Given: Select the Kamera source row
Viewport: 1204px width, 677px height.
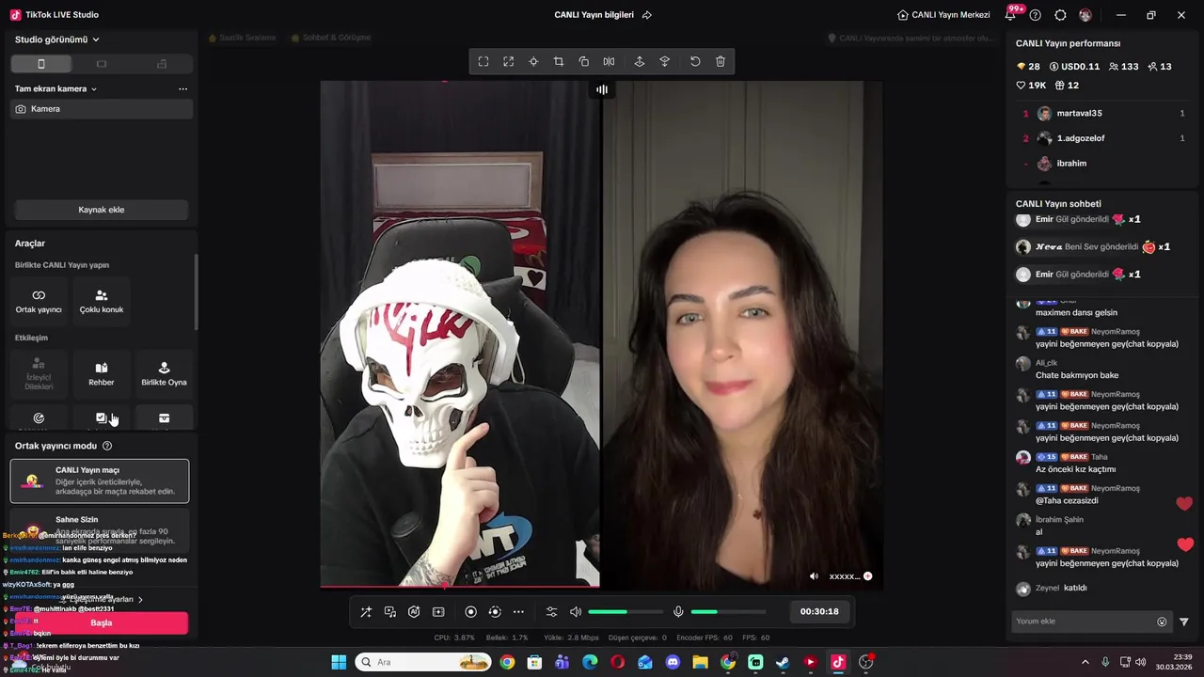Looking at the screenshot, I should click(102, 109).
